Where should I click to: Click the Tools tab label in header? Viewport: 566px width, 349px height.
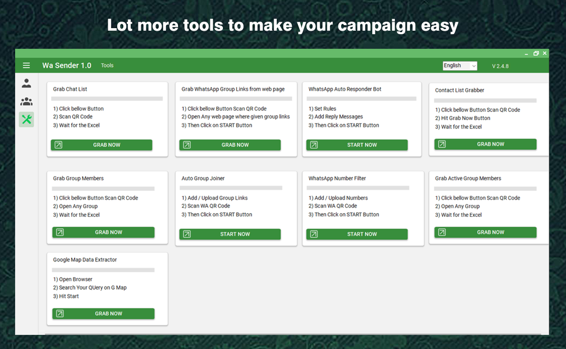point(107,65)
